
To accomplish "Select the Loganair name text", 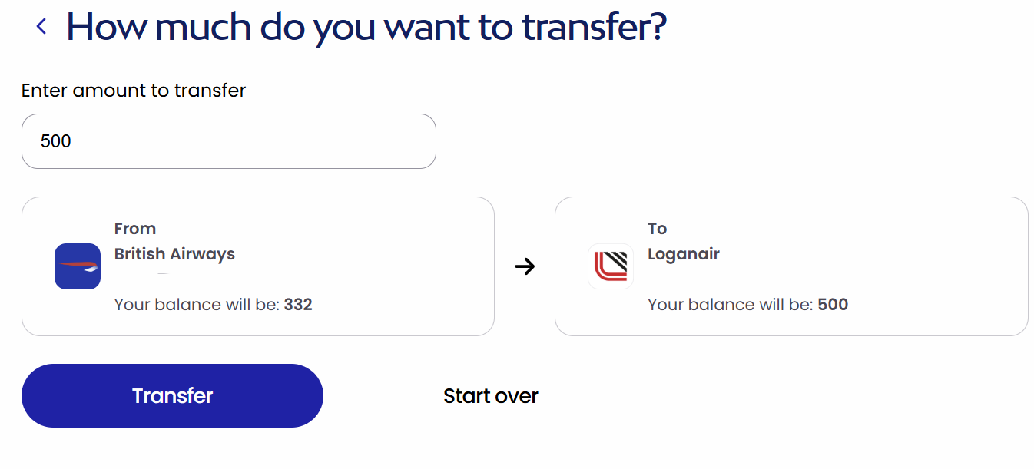I will [684, 254].
